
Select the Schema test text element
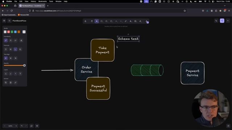[x=128, y=39]
